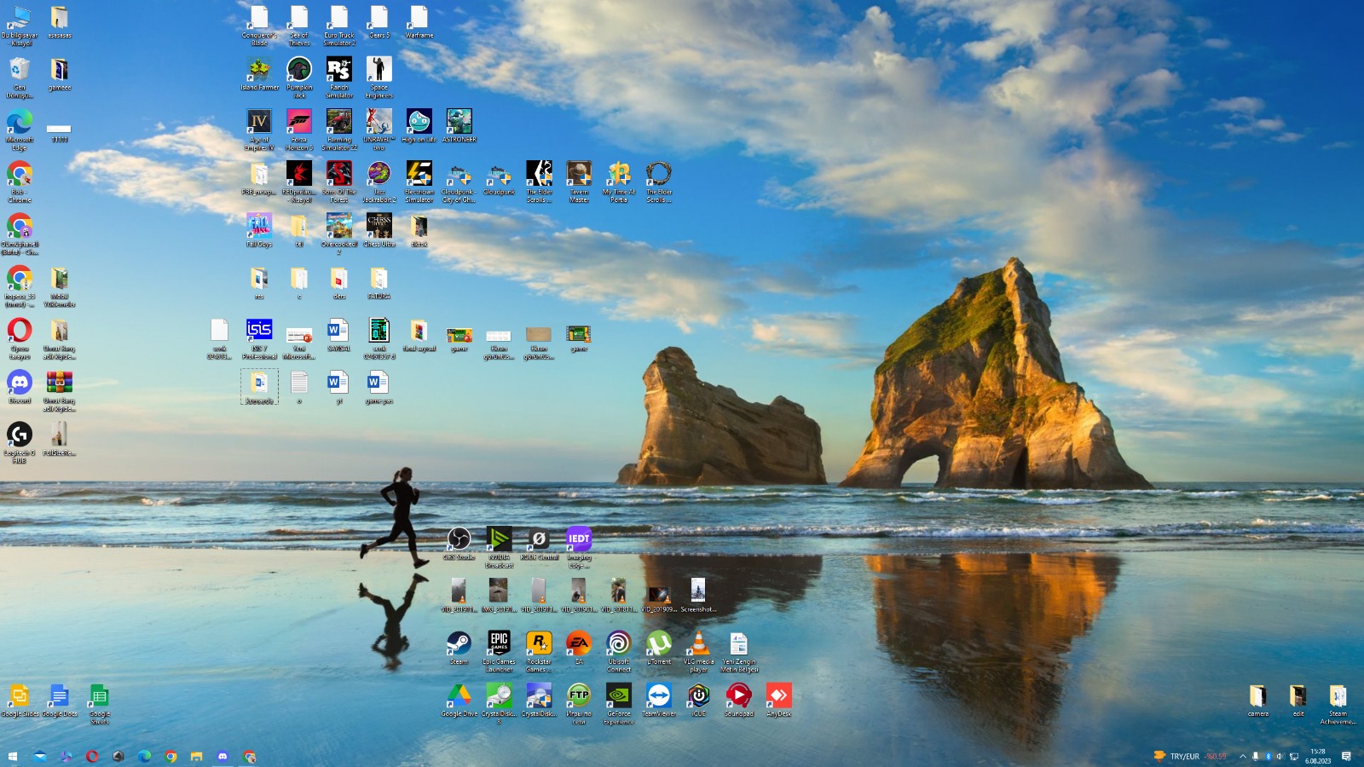Open the Sons Of The Forest shortcut

point(339,182)
